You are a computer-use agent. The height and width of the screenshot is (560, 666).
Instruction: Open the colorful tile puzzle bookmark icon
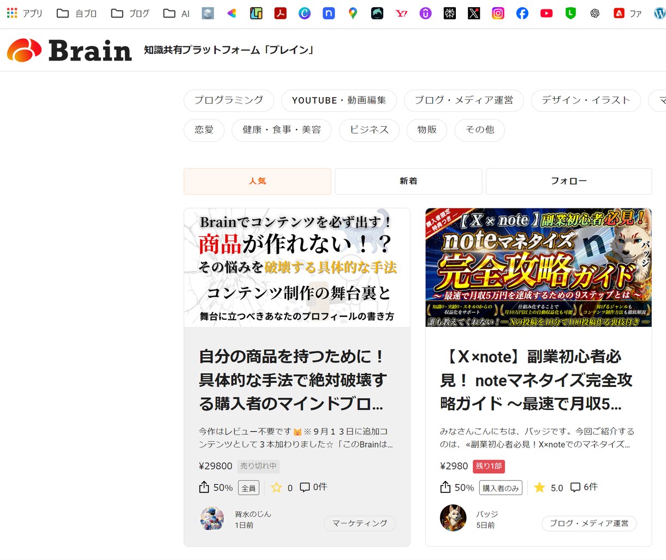pos(257,13)
